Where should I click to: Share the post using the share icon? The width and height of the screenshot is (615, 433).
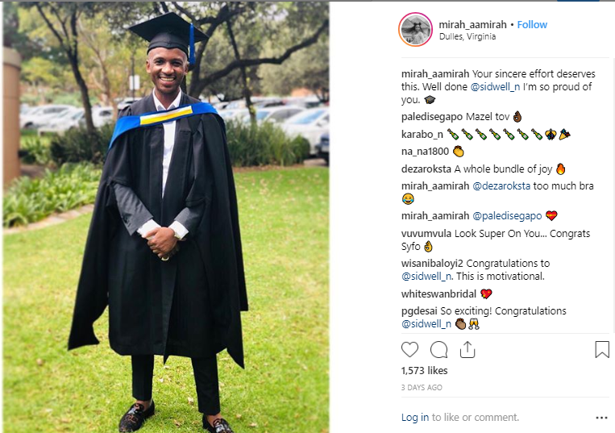[467, 349]
